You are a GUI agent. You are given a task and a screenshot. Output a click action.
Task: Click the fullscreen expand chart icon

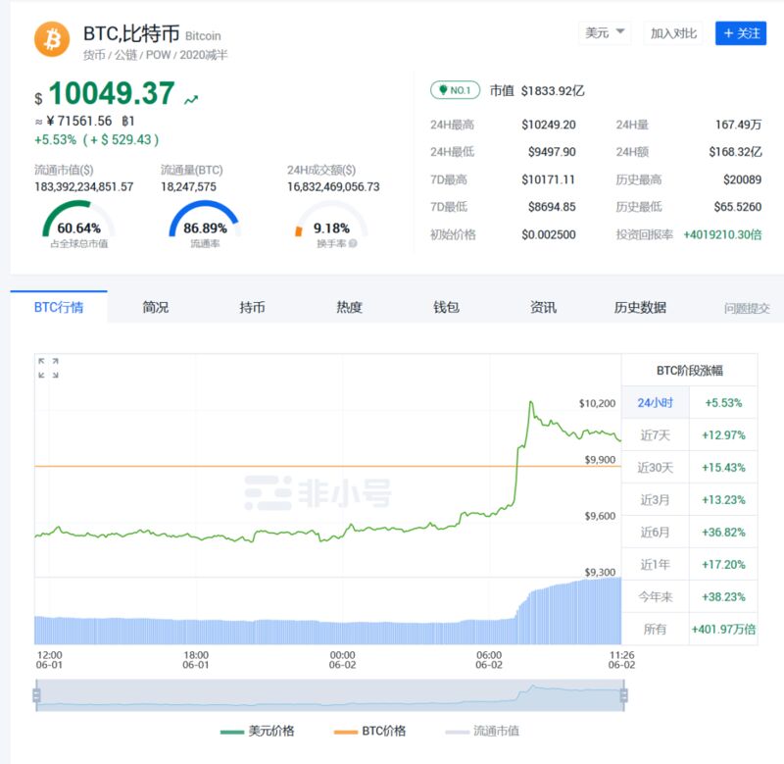pyautogui.click(x=48, y=368)
